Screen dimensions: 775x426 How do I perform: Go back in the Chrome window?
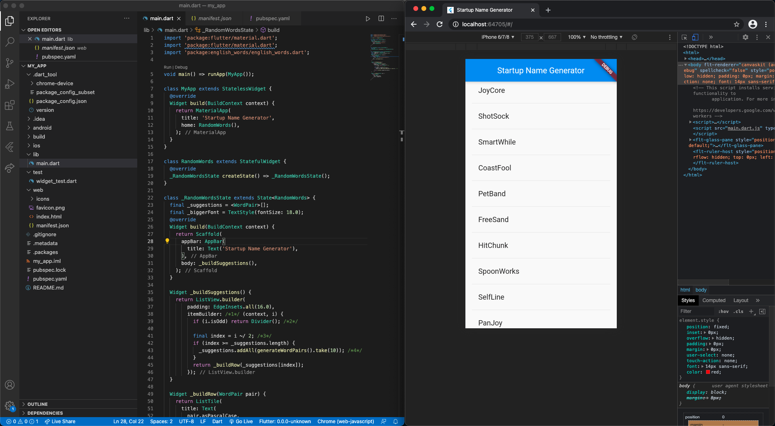coord(414,24)
